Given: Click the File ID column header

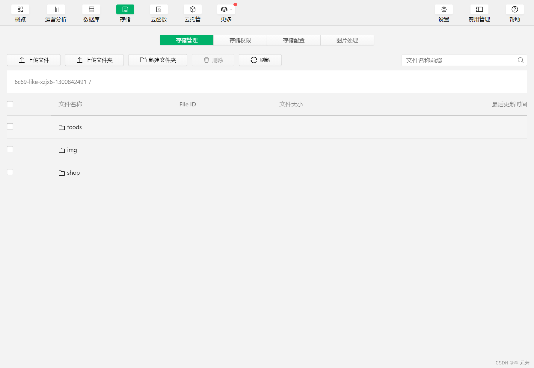Looking at the screenshot, I should [188, 104].
